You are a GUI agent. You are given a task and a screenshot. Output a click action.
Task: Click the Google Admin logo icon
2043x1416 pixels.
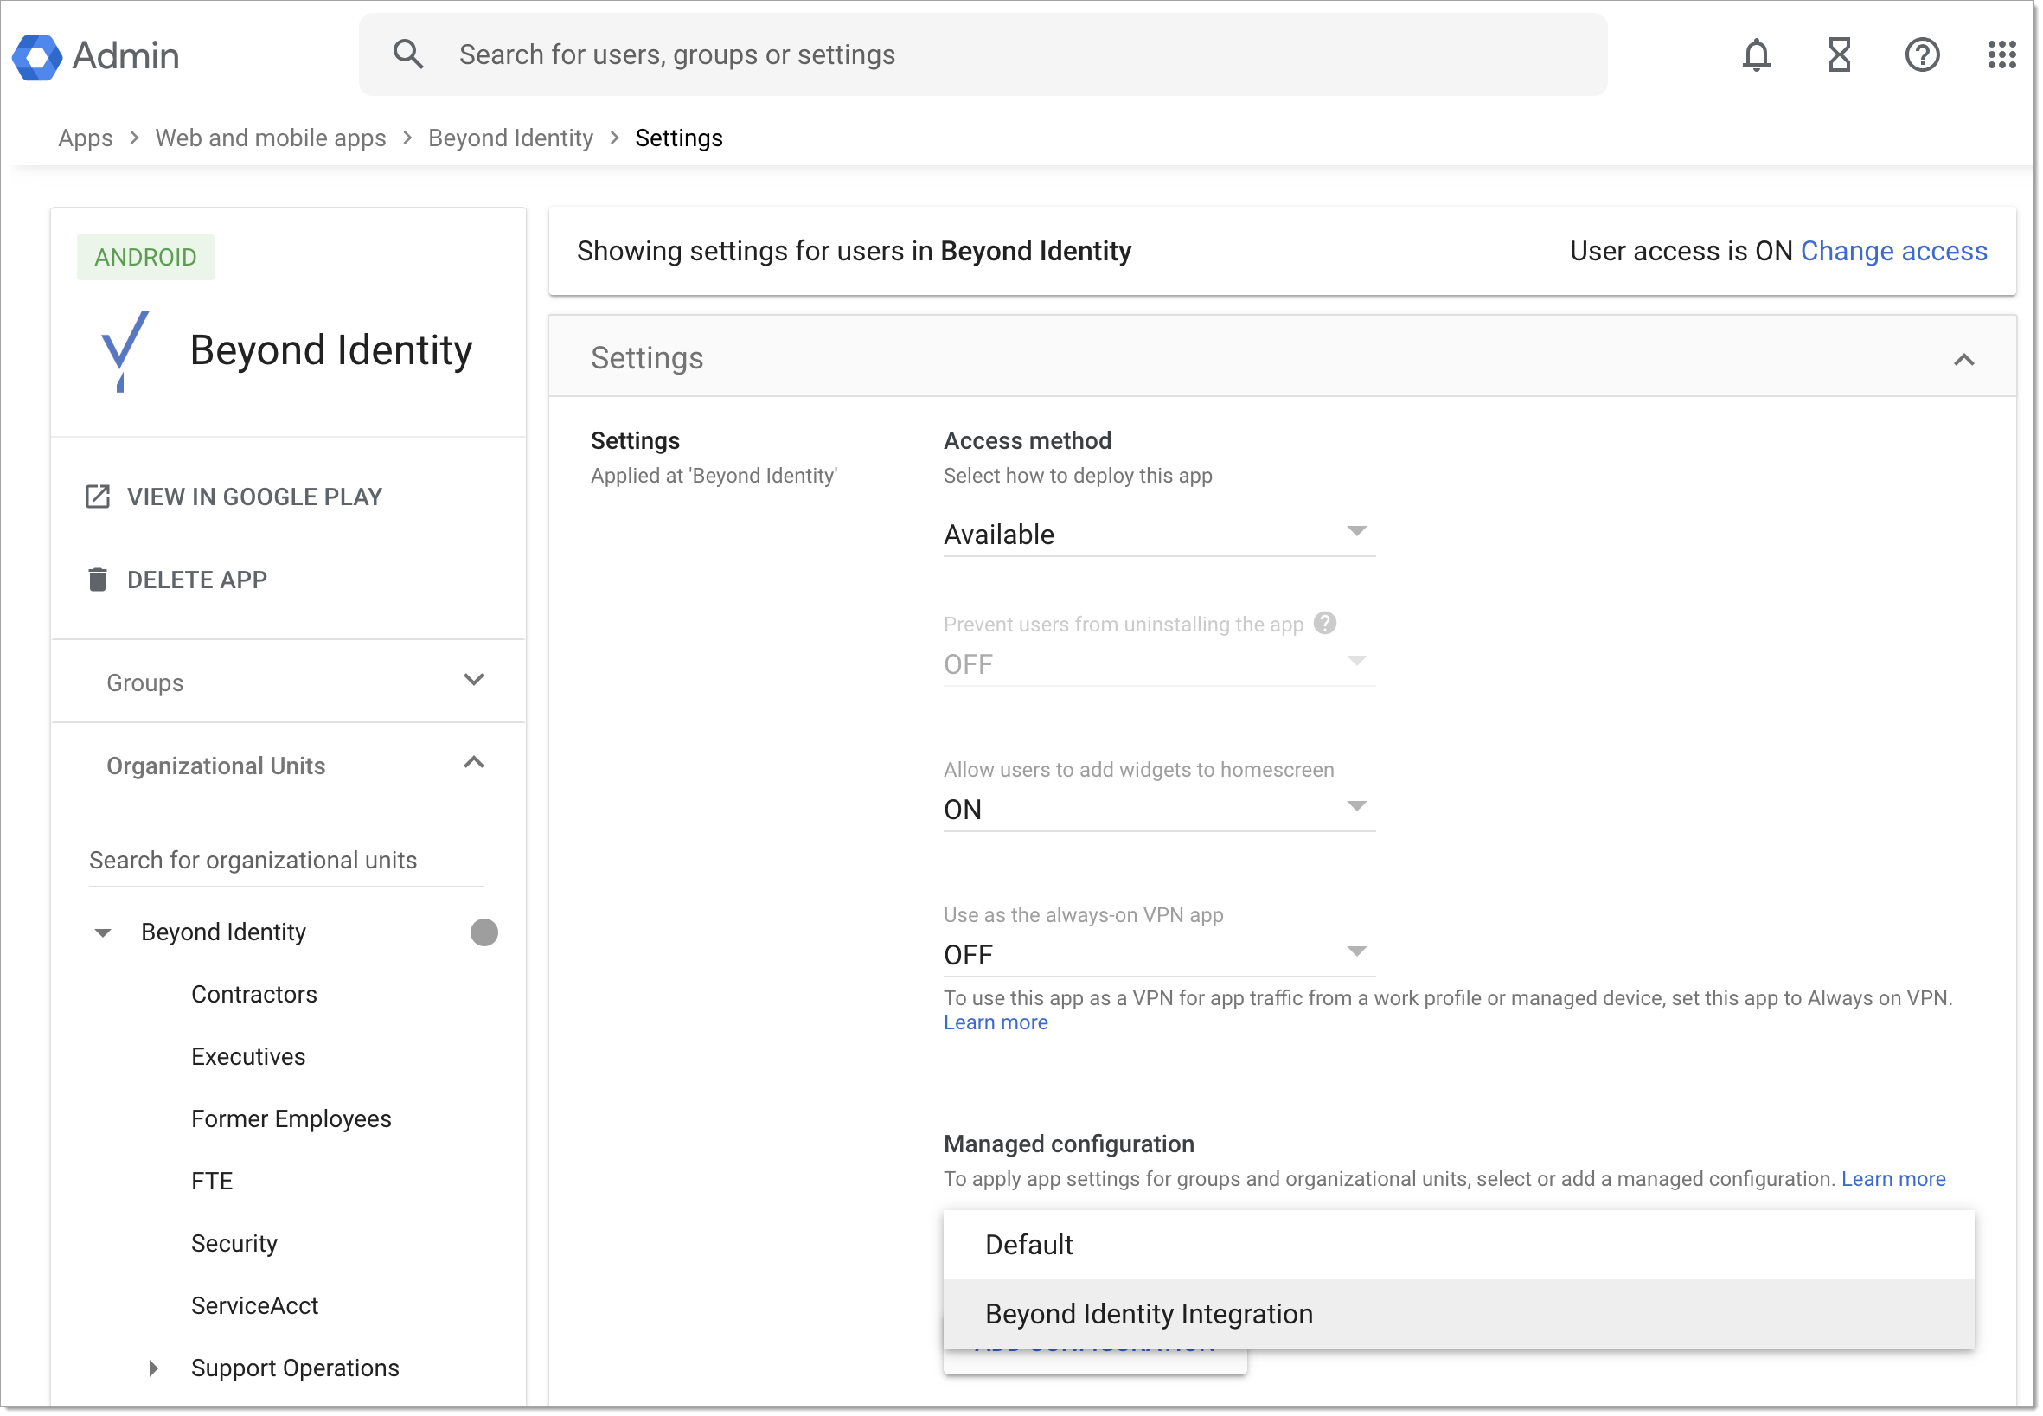pos(37,56)
